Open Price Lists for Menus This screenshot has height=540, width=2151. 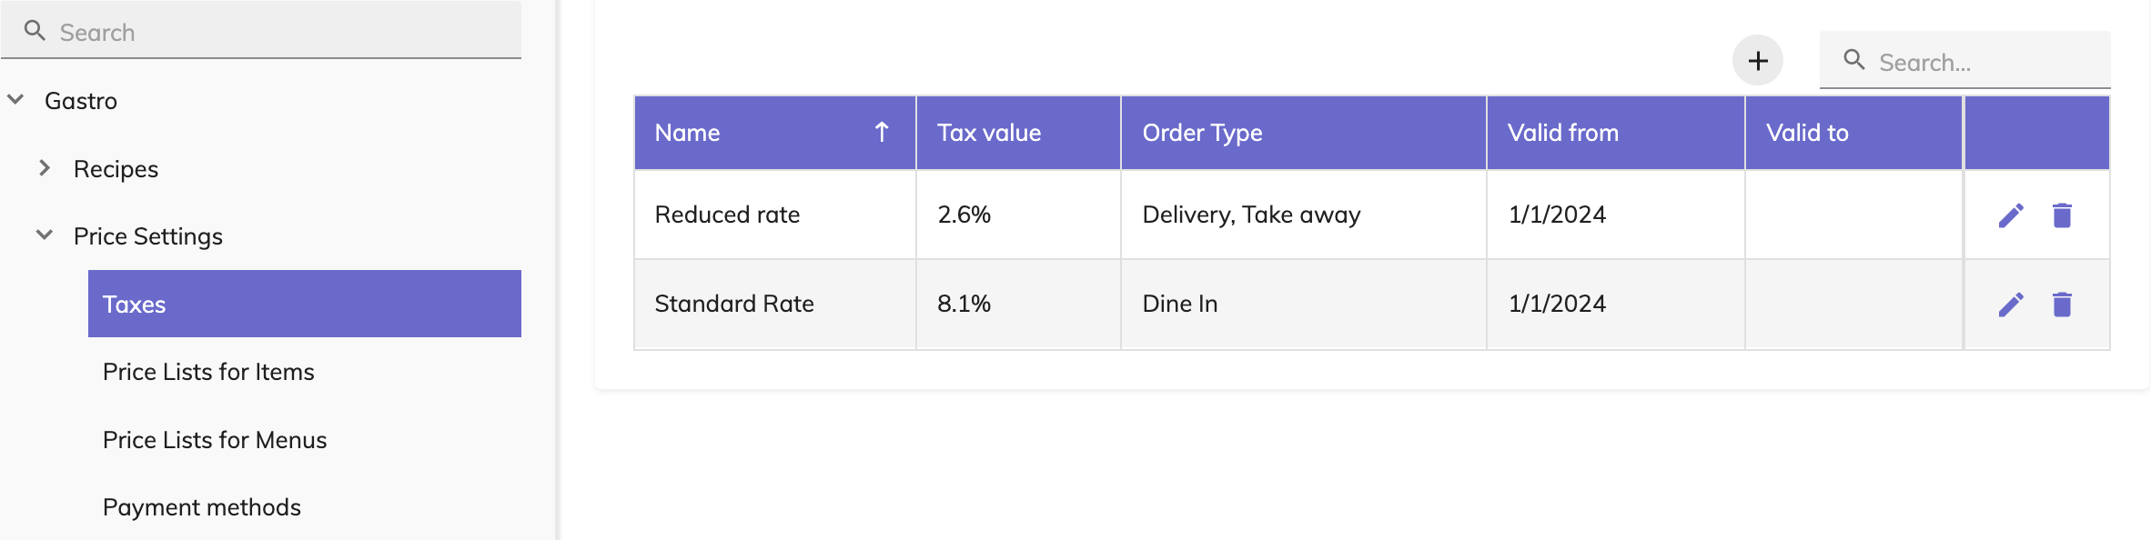[215, 440]
